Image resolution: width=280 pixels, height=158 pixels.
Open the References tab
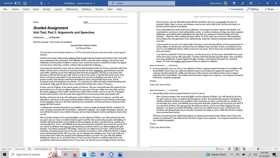(x=72, y=9)
